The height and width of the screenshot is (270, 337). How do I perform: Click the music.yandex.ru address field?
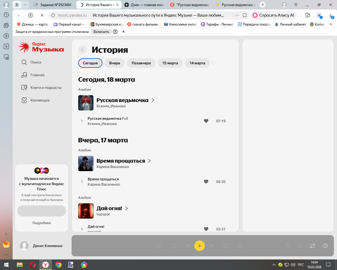coord(72,15)
